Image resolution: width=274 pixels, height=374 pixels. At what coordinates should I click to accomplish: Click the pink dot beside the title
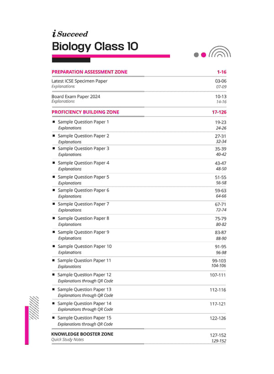coord(204,55)
